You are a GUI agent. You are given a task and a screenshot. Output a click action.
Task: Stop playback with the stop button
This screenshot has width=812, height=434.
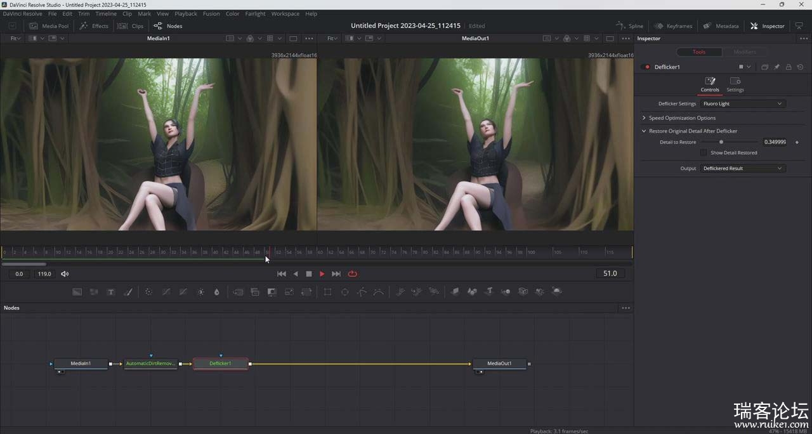pyautogui.click(x=309, y=274)
